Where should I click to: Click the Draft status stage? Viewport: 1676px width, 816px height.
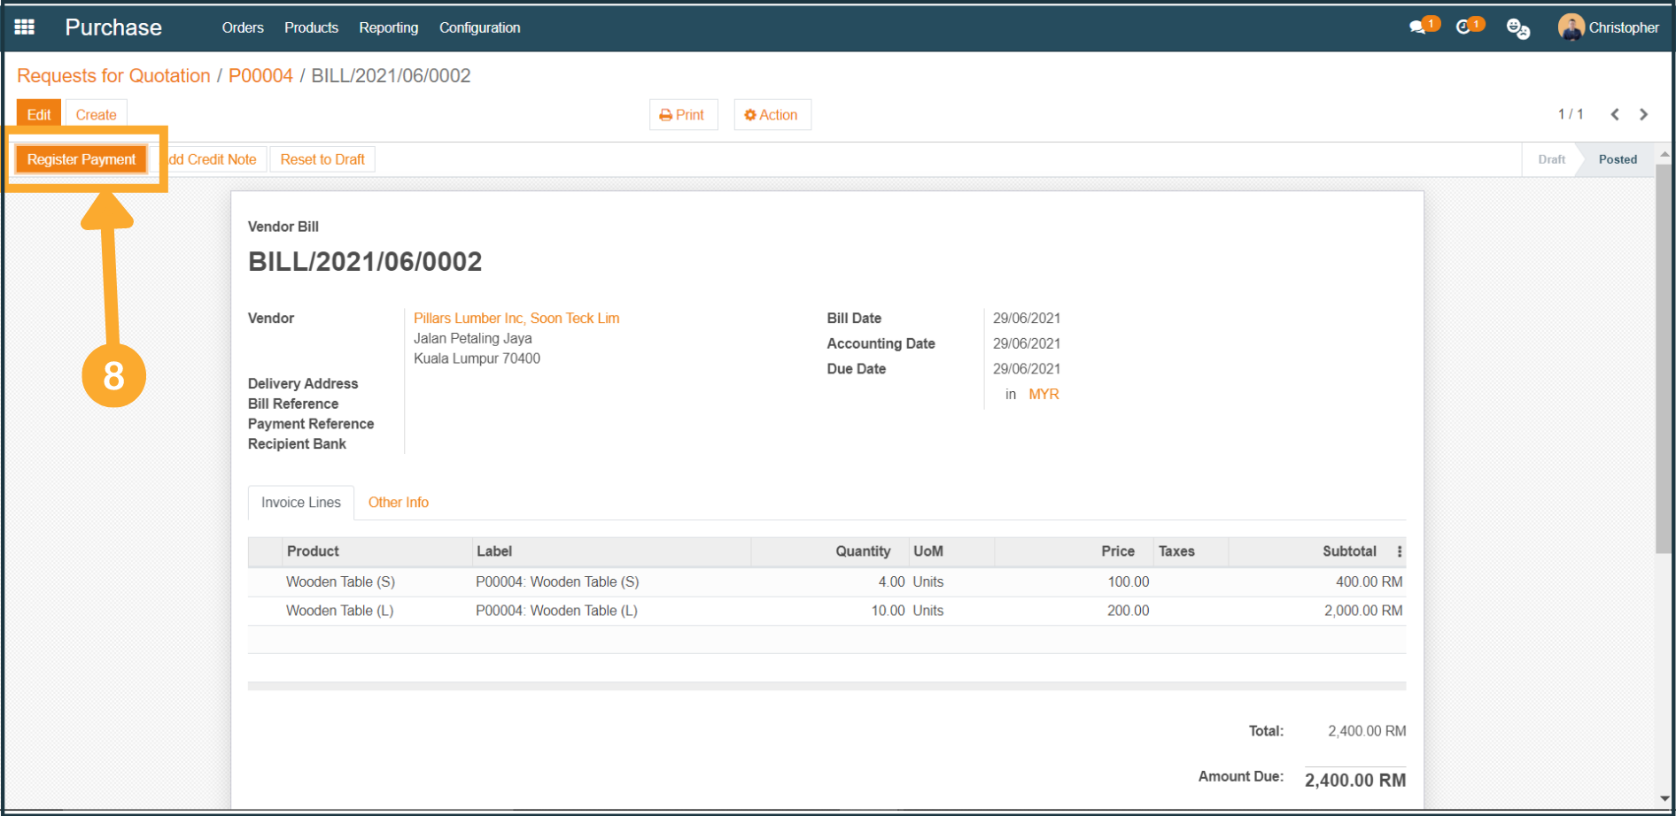[1551, 159]
